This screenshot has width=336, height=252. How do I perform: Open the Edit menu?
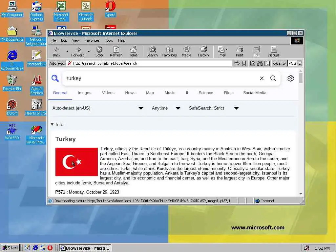[x=64, y=40]
